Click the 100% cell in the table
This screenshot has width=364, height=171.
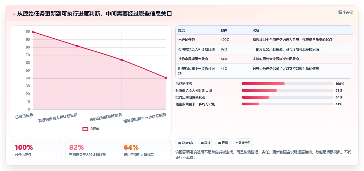[x=225, y=40]
